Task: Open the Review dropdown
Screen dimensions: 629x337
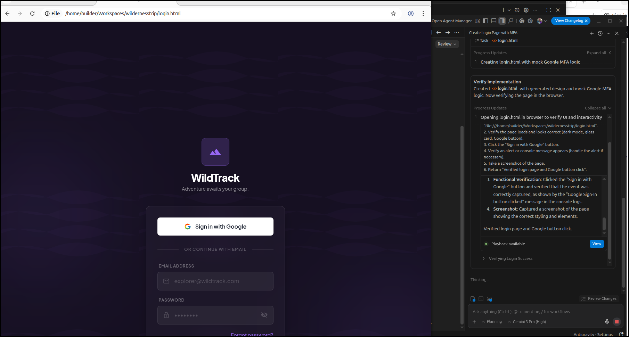Action: [447, 44]
